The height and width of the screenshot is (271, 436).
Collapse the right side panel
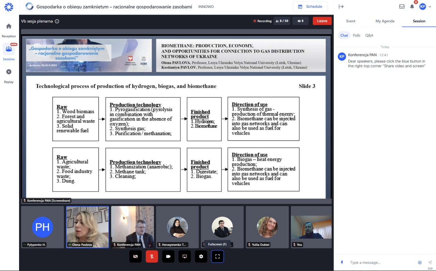tap(341, 6)
